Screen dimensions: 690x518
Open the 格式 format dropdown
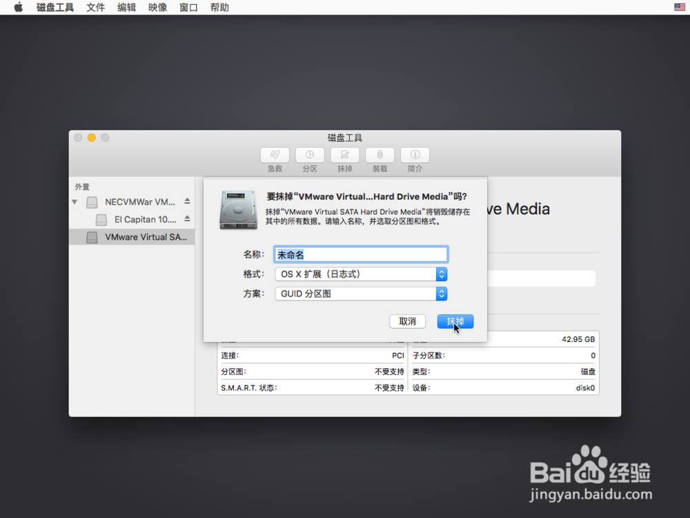[362, 274]
